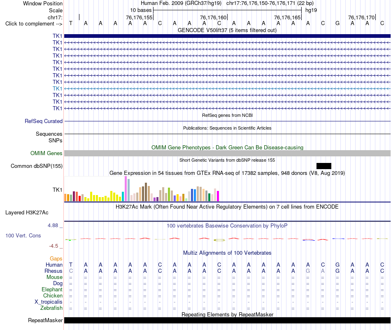The width and height of the screenshot is (391, 330).
Task: Click the 'Scale' label on the left
Action: coord(56,10)
